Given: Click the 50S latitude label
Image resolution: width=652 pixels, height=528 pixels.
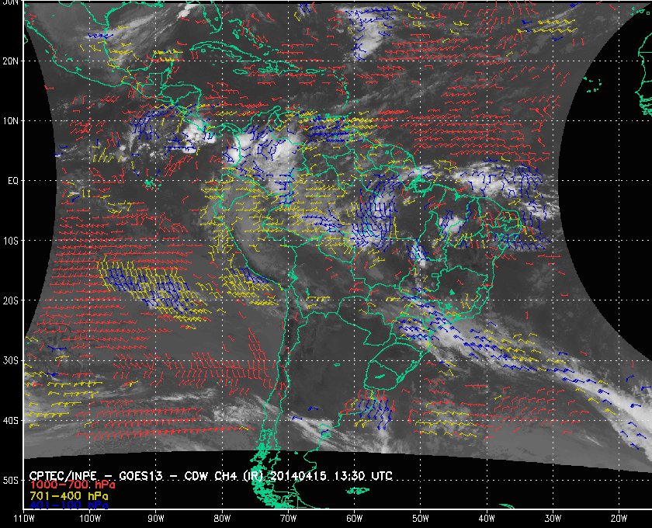Looking at the screenshot, I should (10, 480).
